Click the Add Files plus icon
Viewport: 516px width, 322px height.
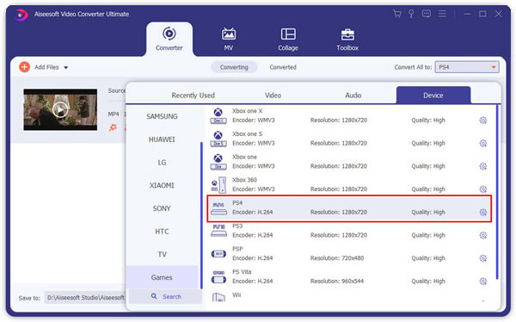[24, 67]
